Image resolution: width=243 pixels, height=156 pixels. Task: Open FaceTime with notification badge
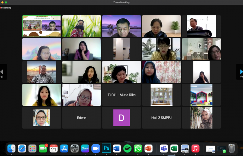(43, 149)
